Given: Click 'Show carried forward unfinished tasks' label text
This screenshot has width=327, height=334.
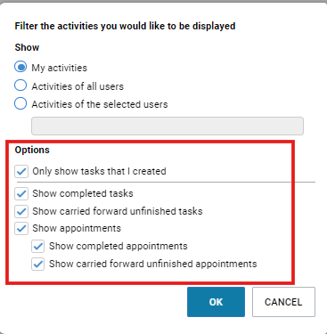Looking at the screenshot, I should pos(118,211).
